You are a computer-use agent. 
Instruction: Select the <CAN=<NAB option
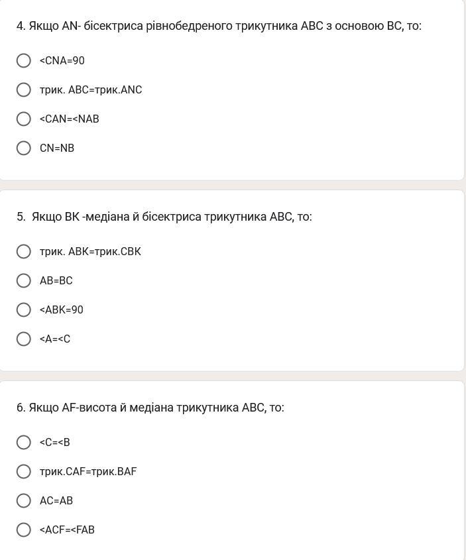coord(24,119)
